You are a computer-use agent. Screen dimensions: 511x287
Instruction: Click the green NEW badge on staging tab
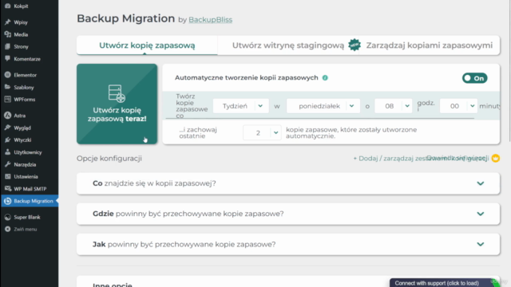point(355,45)
